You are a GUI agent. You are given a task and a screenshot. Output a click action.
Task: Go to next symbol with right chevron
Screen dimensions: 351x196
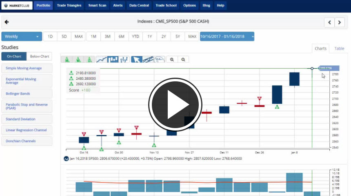(x=340, y=22)
